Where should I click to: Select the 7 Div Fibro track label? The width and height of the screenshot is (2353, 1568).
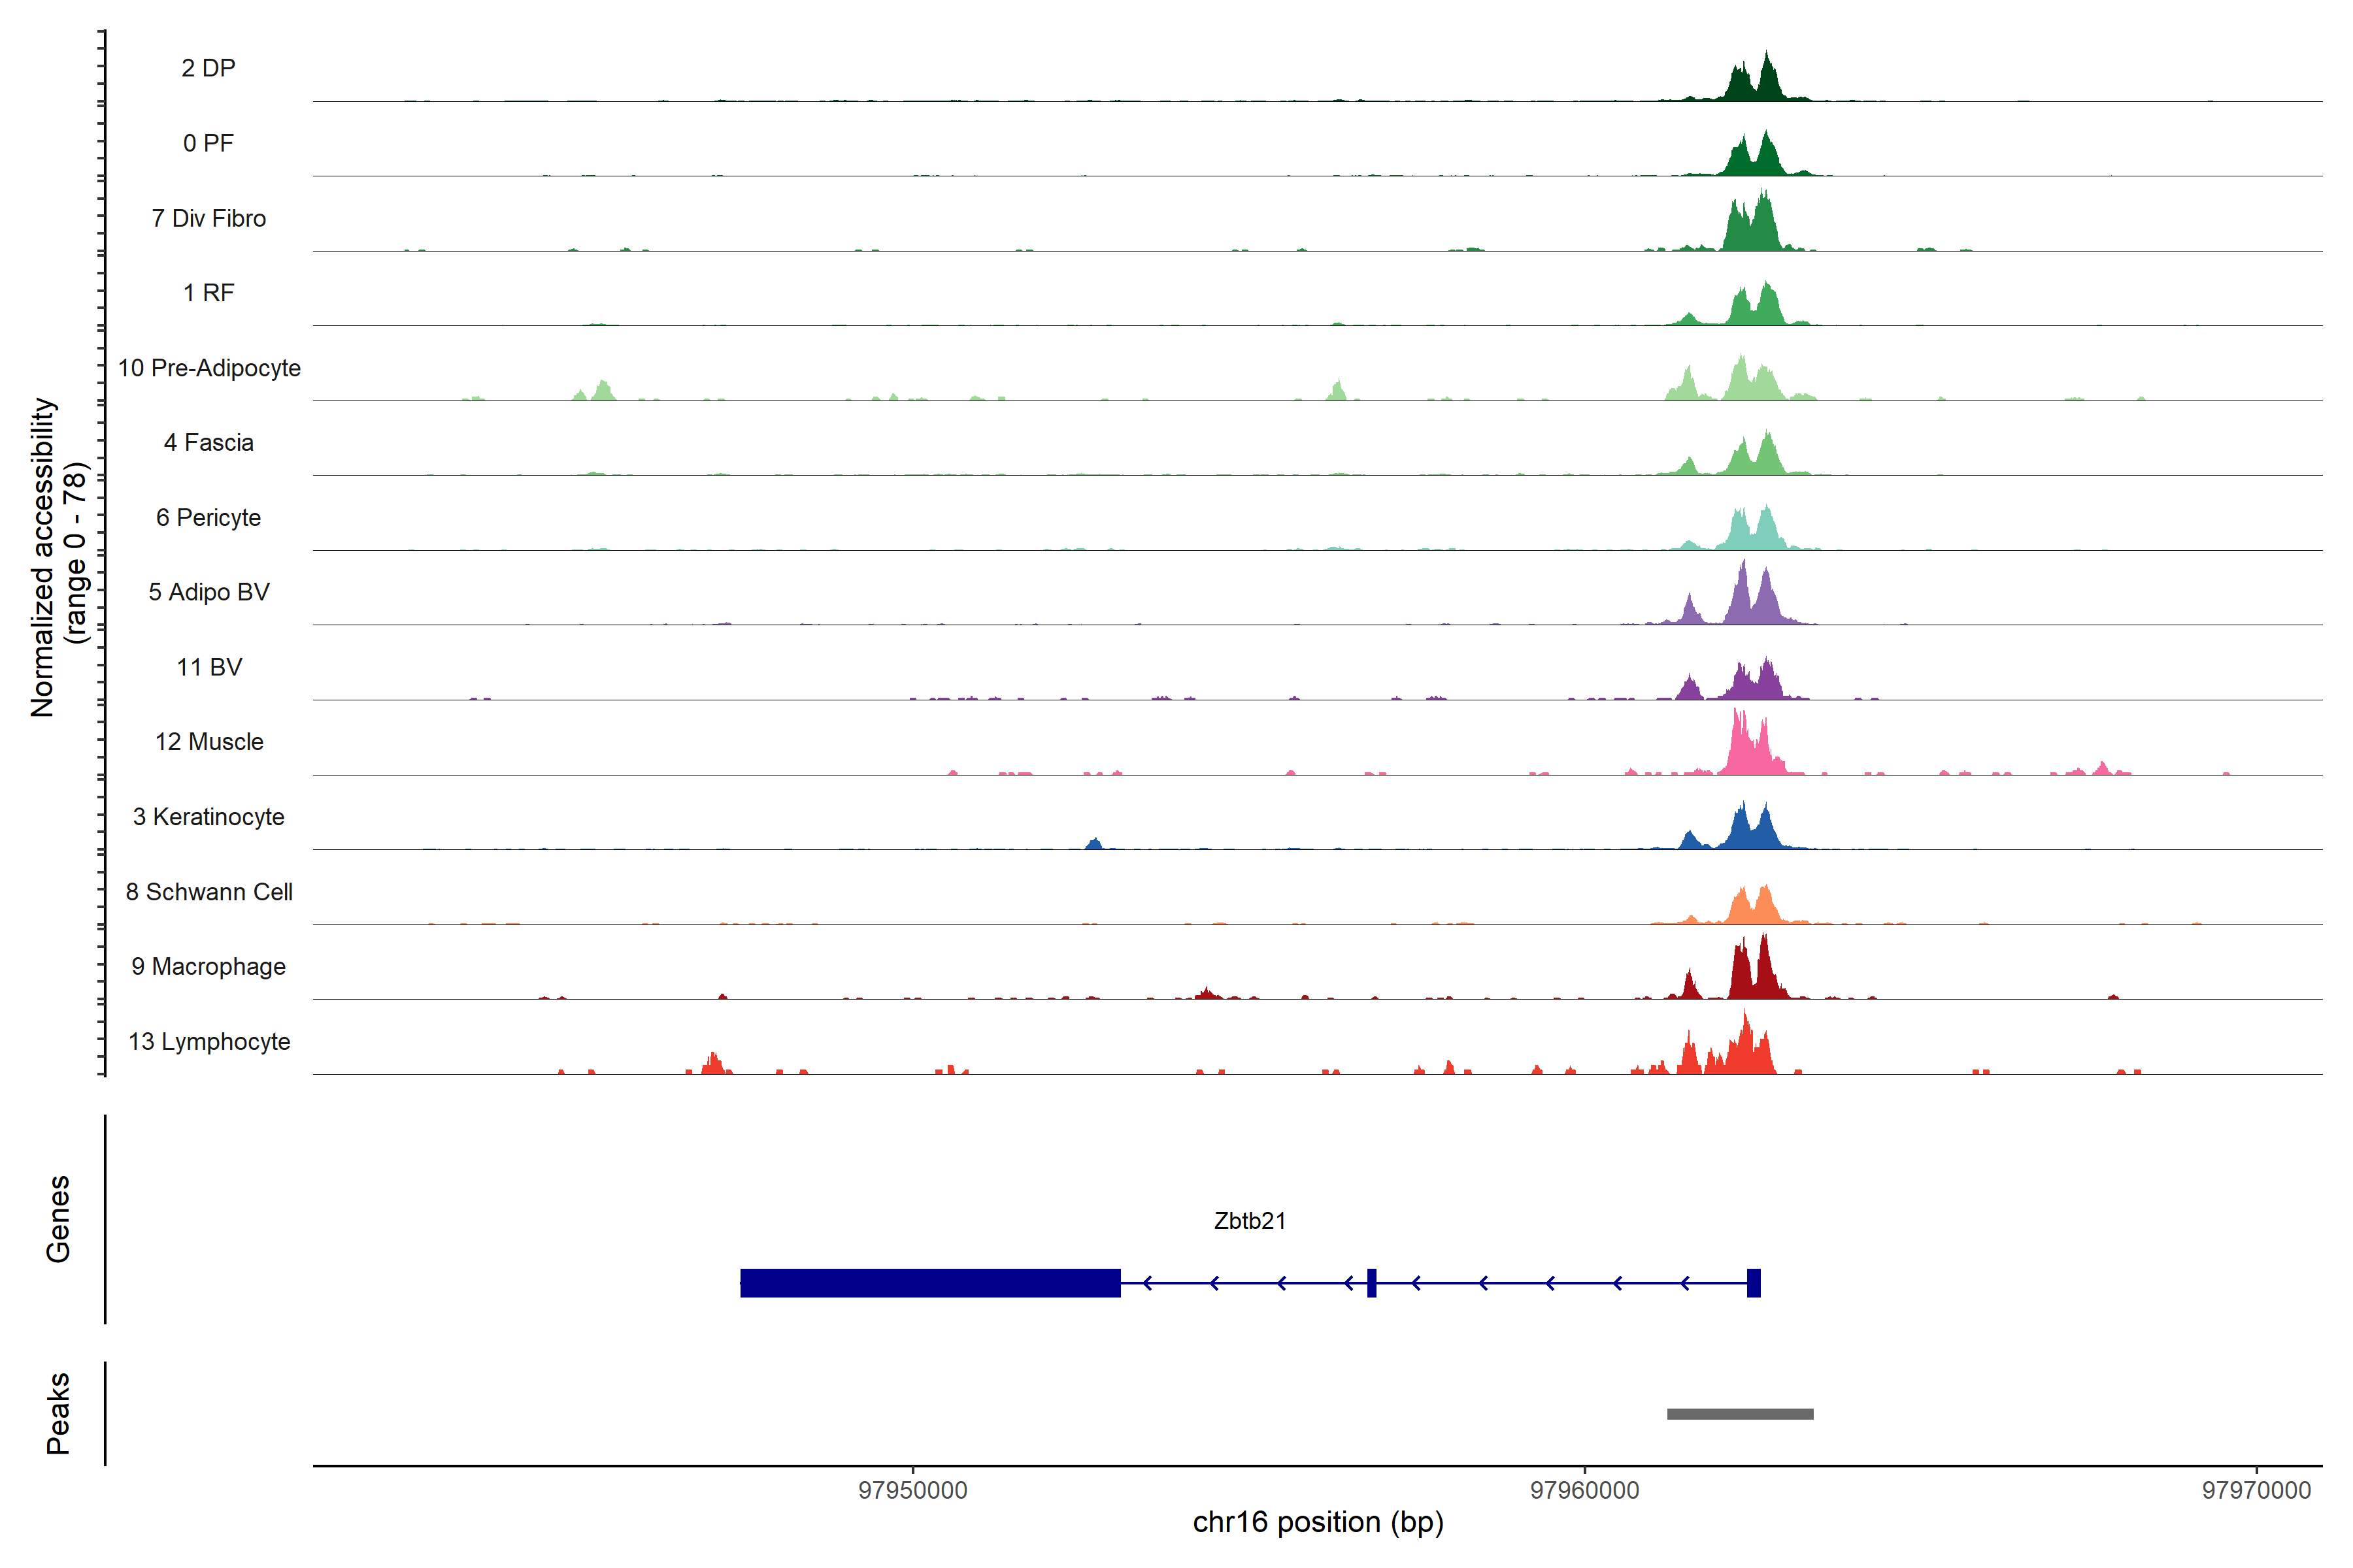[x=208, y=218]
